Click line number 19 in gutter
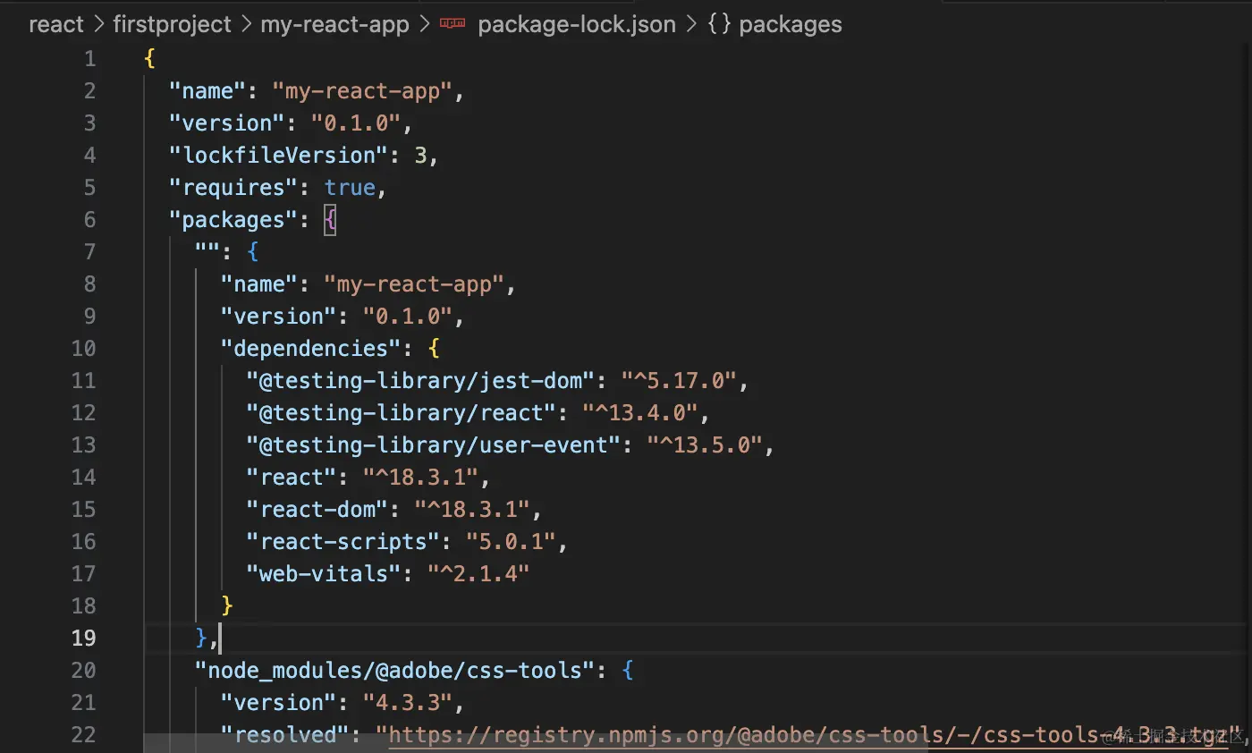The height and width of the screenshot is (753, 1252). (83, 638)
